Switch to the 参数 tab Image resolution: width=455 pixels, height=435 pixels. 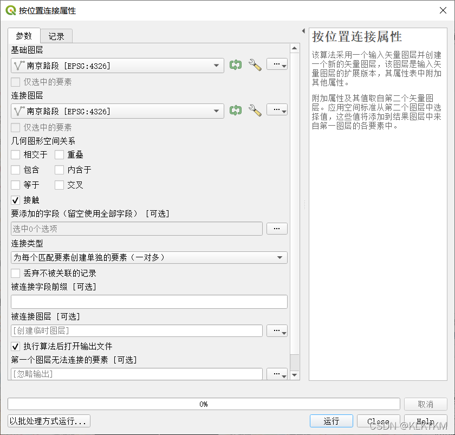pos(24,36)
